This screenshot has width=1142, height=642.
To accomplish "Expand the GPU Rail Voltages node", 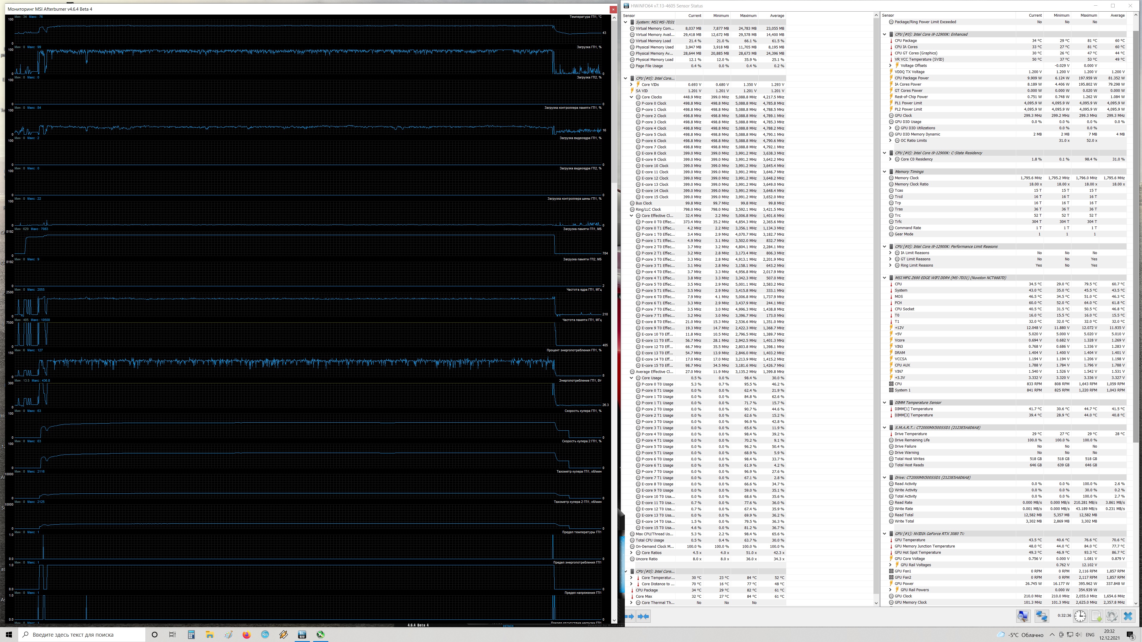I will (890, 565).
